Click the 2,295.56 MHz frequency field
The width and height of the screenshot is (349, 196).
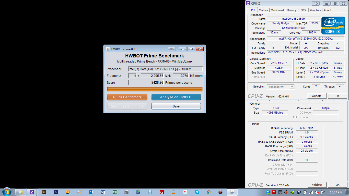(x=153, y=76)
